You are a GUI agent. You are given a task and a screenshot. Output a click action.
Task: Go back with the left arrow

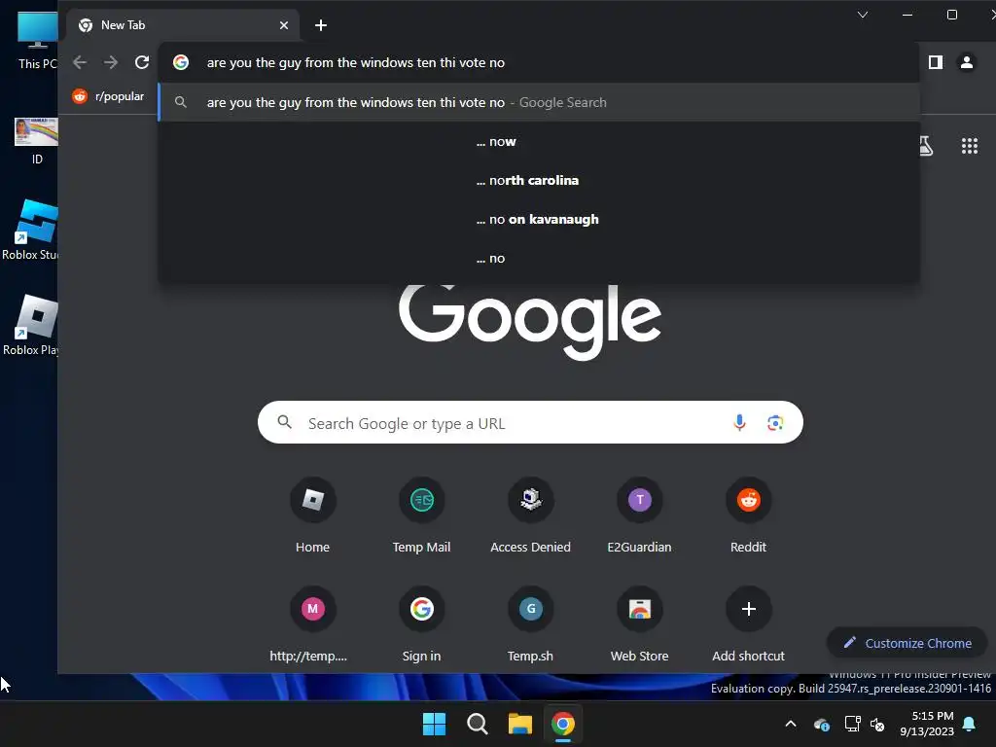point(80,62)
